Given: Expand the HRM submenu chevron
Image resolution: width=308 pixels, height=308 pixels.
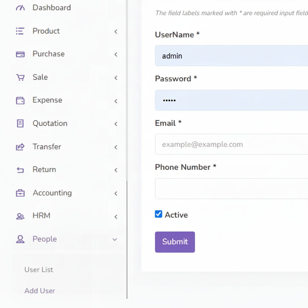Looking at the screenshot, I should (x=116, y=217).
